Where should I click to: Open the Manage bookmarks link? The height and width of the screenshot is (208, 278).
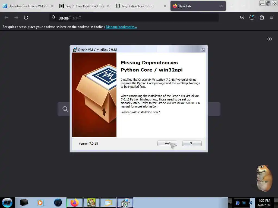[x=121, y=27]
